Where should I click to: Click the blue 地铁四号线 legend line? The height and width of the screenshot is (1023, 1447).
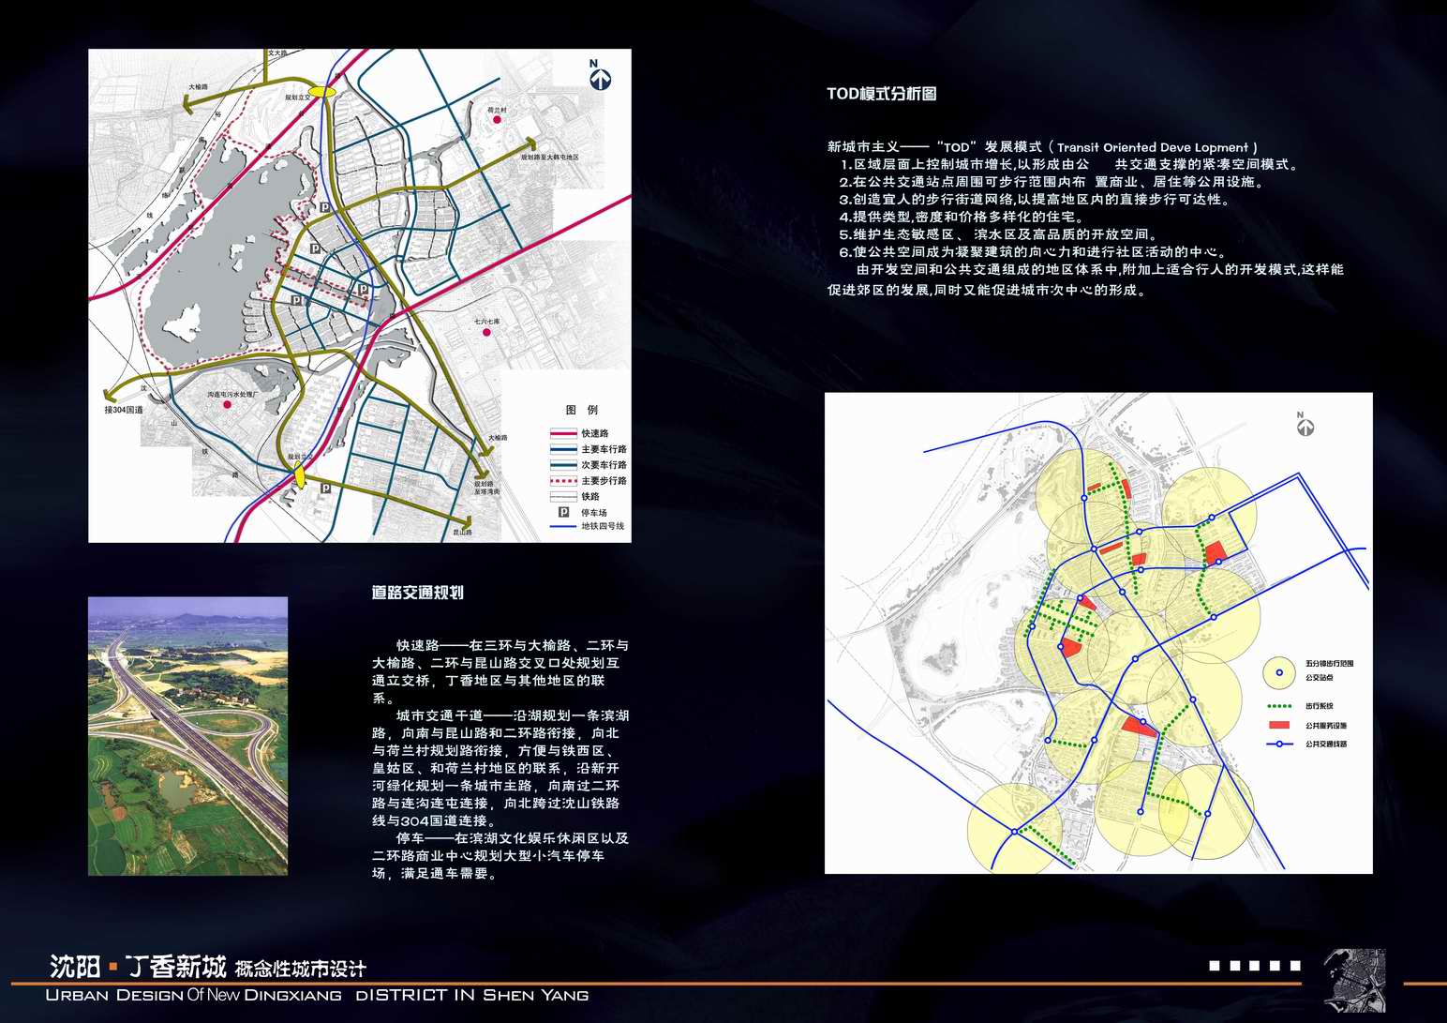pos(562,527)
